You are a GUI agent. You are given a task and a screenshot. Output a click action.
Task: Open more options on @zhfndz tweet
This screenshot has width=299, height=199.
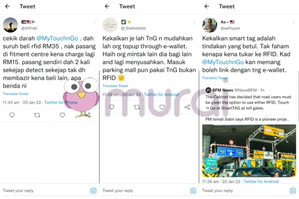tap(94, 22)
